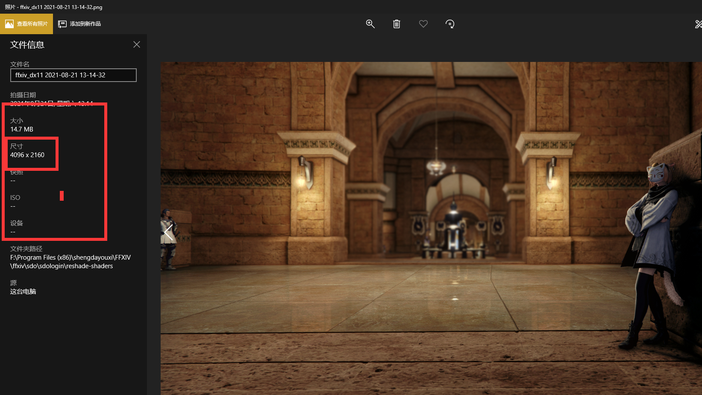This screenshot has width=702, height=395.
Task: Close the 文件信息 panel
Action: (137, 44)
